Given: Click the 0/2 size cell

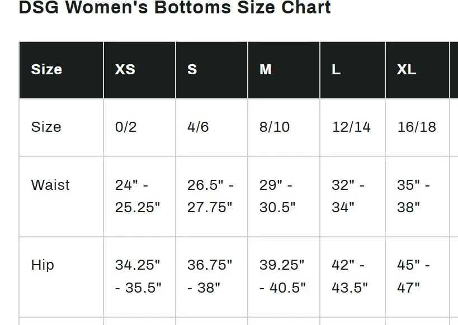Looking at the screenshot, I should click(126, 127).
